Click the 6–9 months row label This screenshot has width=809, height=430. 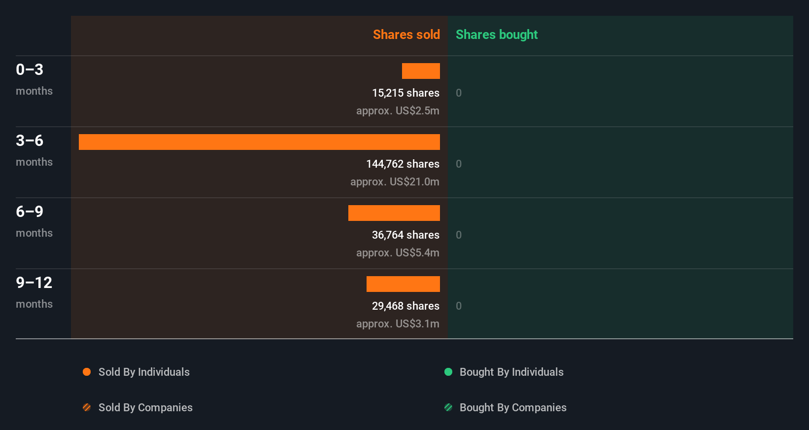34,221
